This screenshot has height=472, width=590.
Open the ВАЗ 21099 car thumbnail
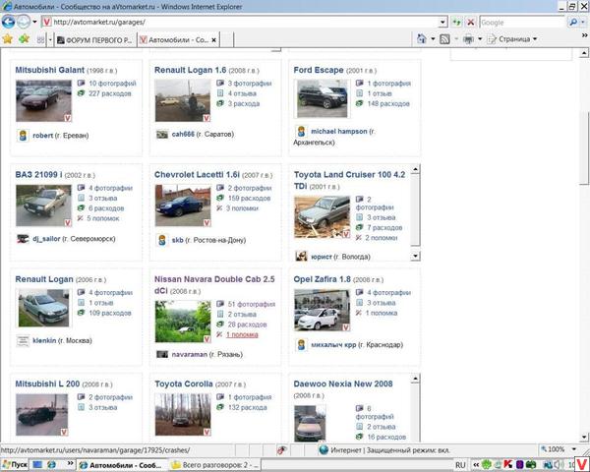coord(43,206)
